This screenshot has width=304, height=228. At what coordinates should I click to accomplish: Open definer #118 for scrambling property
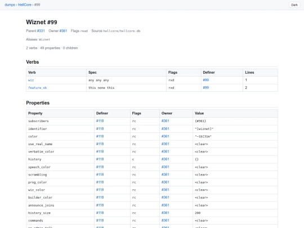click(100, 175)
